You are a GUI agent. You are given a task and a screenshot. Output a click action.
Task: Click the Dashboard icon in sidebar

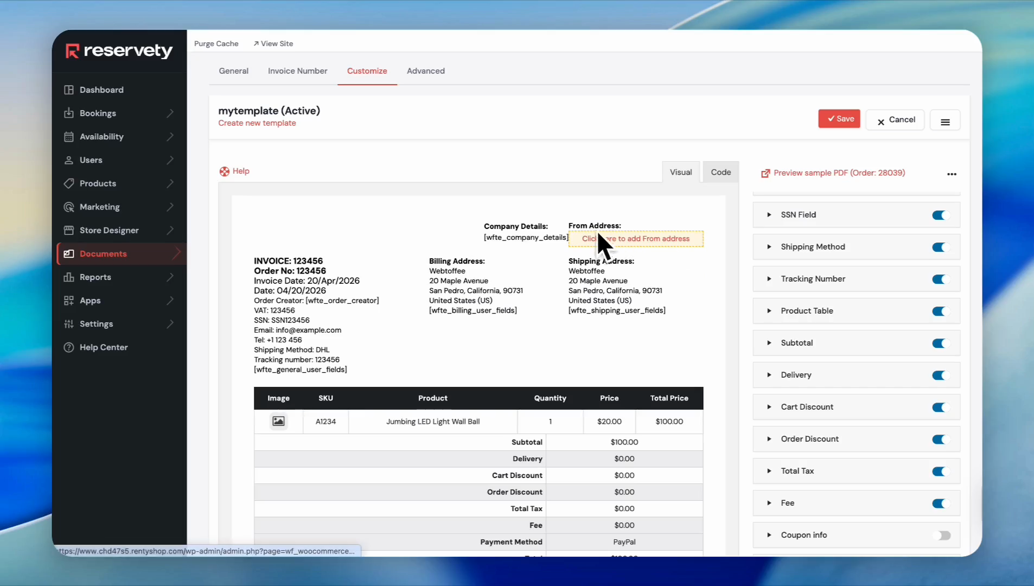[69, 90]
